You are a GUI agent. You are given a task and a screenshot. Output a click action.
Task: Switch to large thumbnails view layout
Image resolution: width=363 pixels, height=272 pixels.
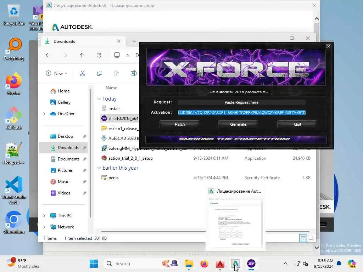[311, 238]
